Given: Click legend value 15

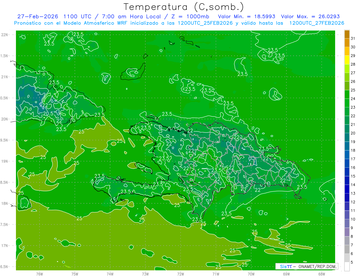Looking at the screenshot, I should pyautogui.click(x=353, y=176).
